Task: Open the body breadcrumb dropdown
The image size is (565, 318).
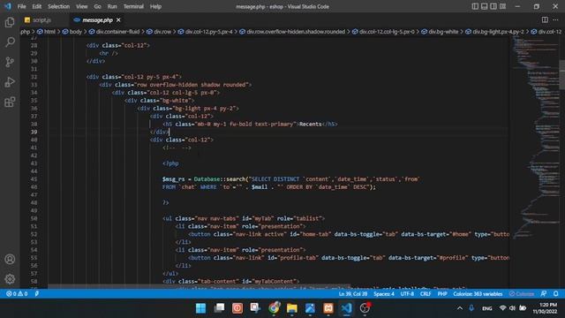Action: pyautogui.click(x=75, y=32)
